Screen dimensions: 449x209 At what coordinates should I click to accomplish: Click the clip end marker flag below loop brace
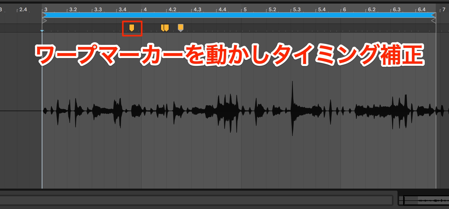pyautogui.click(x=433, y=21)
